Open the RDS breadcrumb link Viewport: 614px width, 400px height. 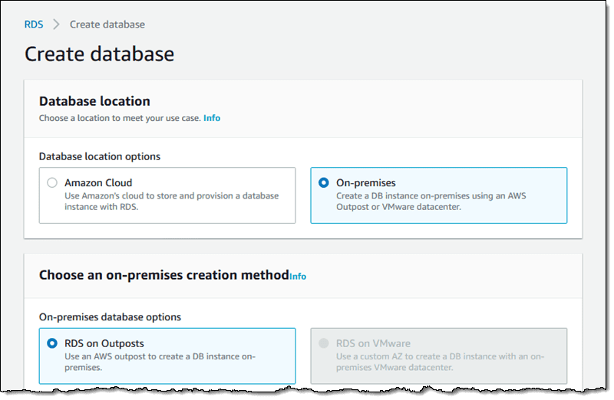(34, 25)
